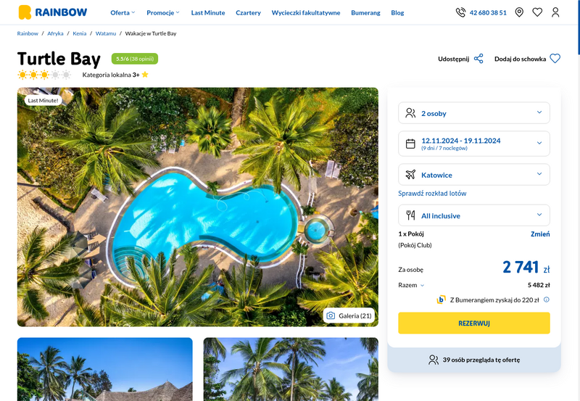Open the Last Minute menu item

click(208, 12)
